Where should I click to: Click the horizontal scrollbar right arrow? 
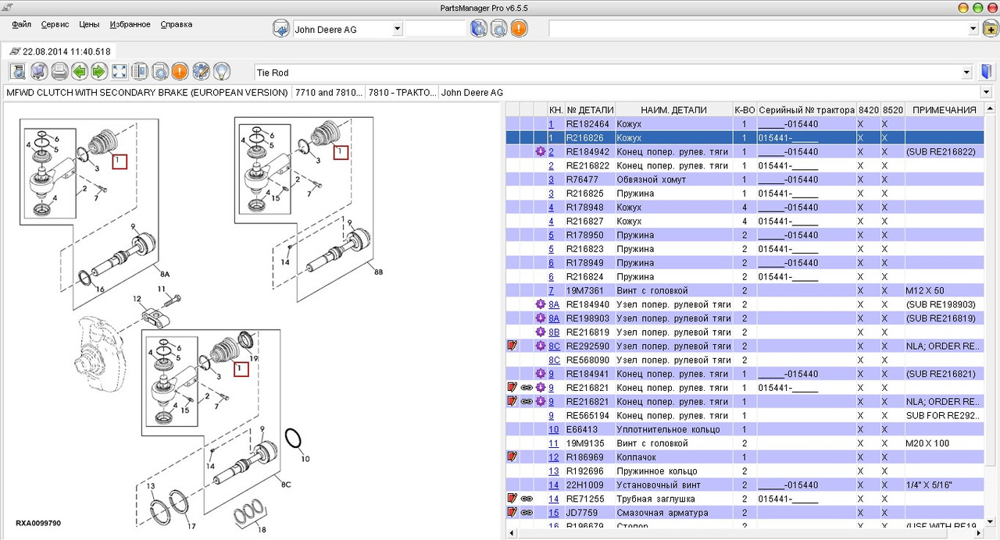[980, 534]
